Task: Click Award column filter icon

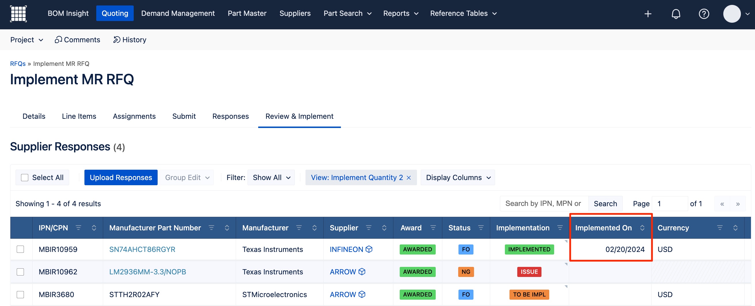Action: coord(433,227)
